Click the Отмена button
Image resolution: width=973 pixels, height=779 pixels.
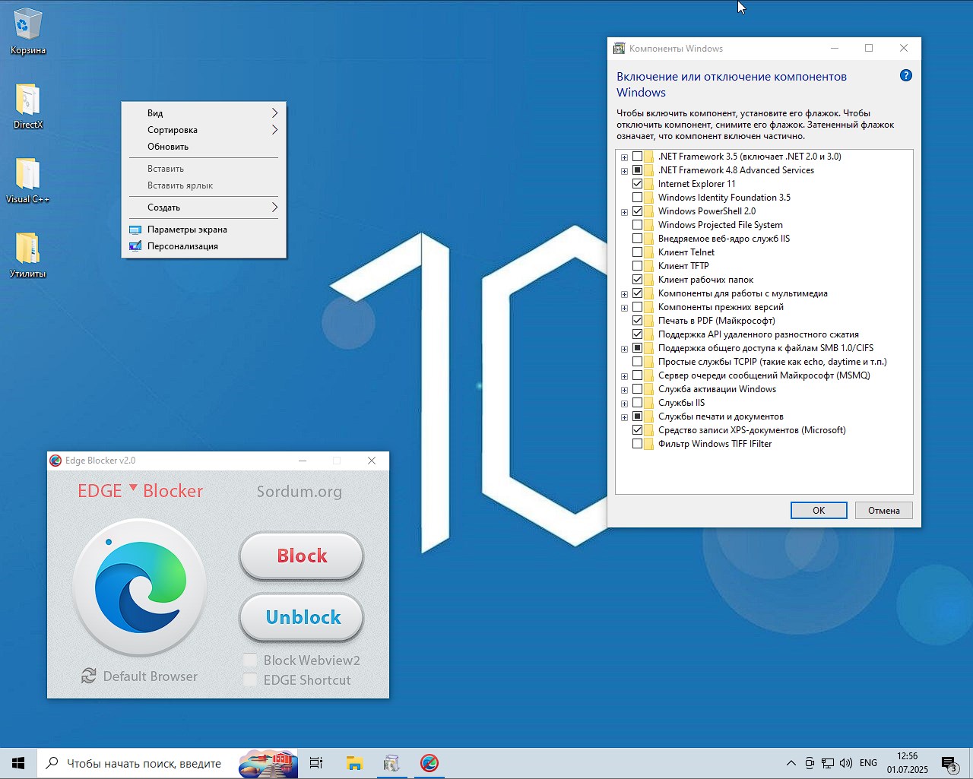(883, 511)
